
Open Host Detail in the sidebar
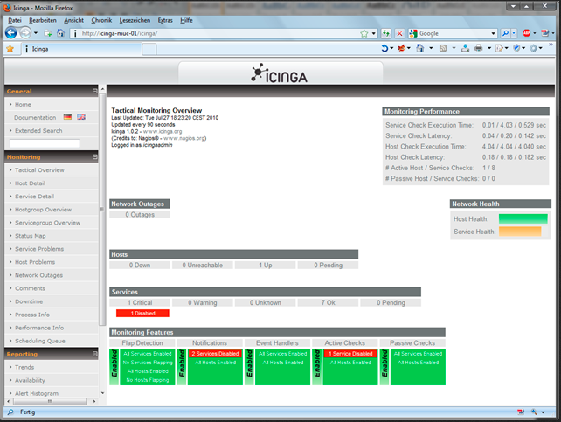pyautogui.click(x=30, y=183)
